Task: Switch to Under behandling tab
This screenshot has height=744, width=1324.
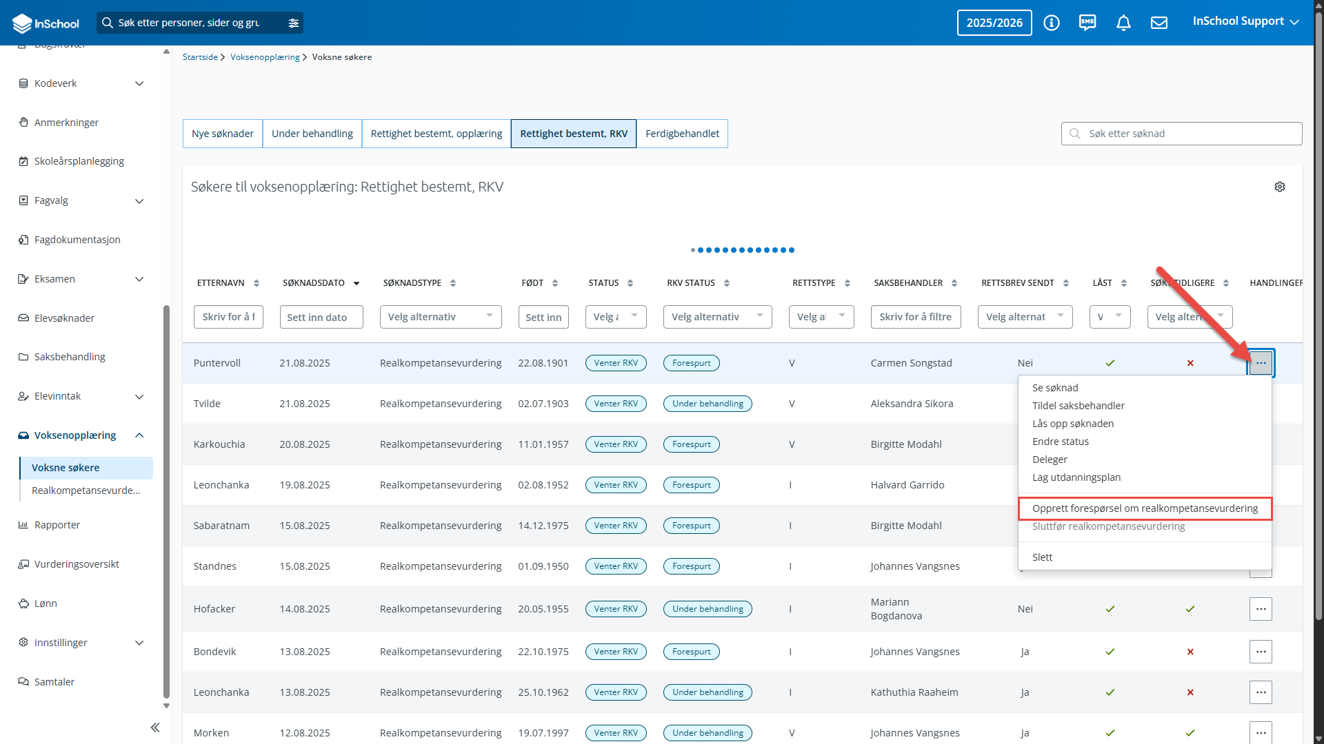Action: coord(312,134)
